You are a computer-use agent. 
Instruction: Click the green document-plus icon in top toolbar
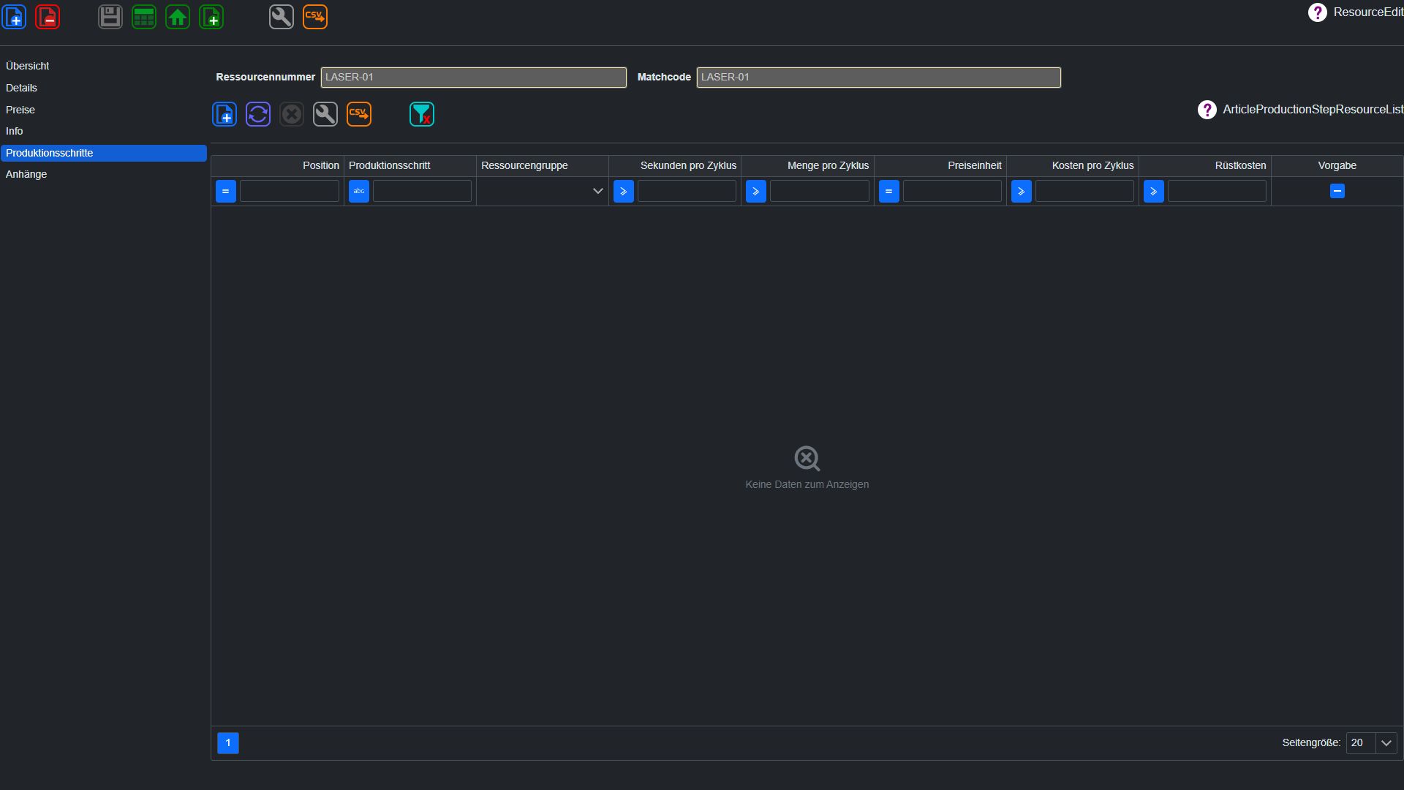point(211,17)
